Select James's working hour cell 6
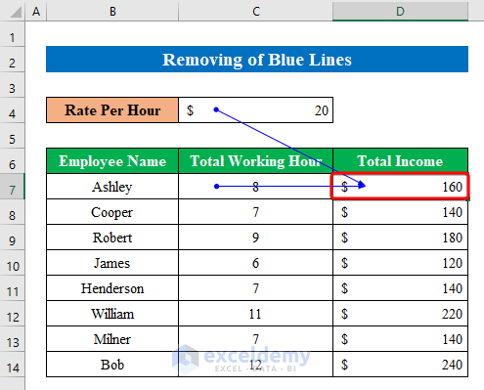 click(255, 263)
